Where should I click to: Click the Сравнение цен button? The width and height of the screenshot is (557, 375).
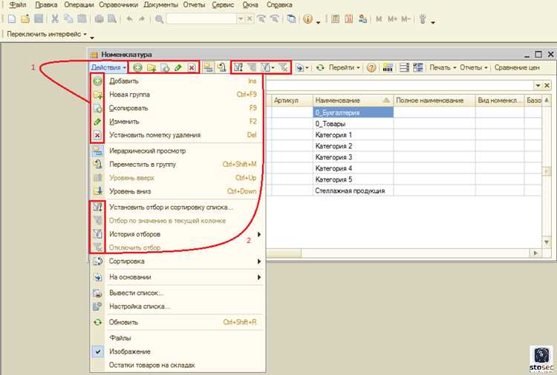tap(517, 67)
